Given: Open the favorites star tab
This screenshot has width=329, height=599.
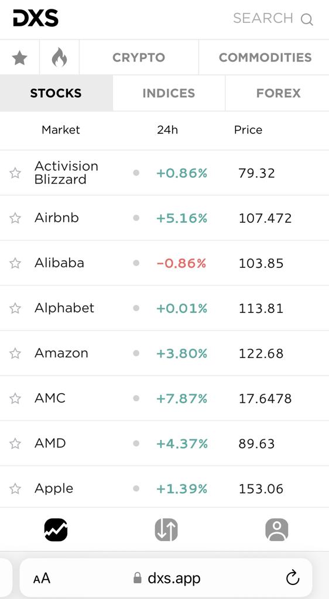Looking at the screenshot, I should pos(19,58).
